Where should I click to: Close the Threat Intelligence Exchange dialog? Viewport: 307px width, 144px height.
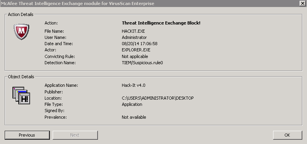click(x=302, y=4)
